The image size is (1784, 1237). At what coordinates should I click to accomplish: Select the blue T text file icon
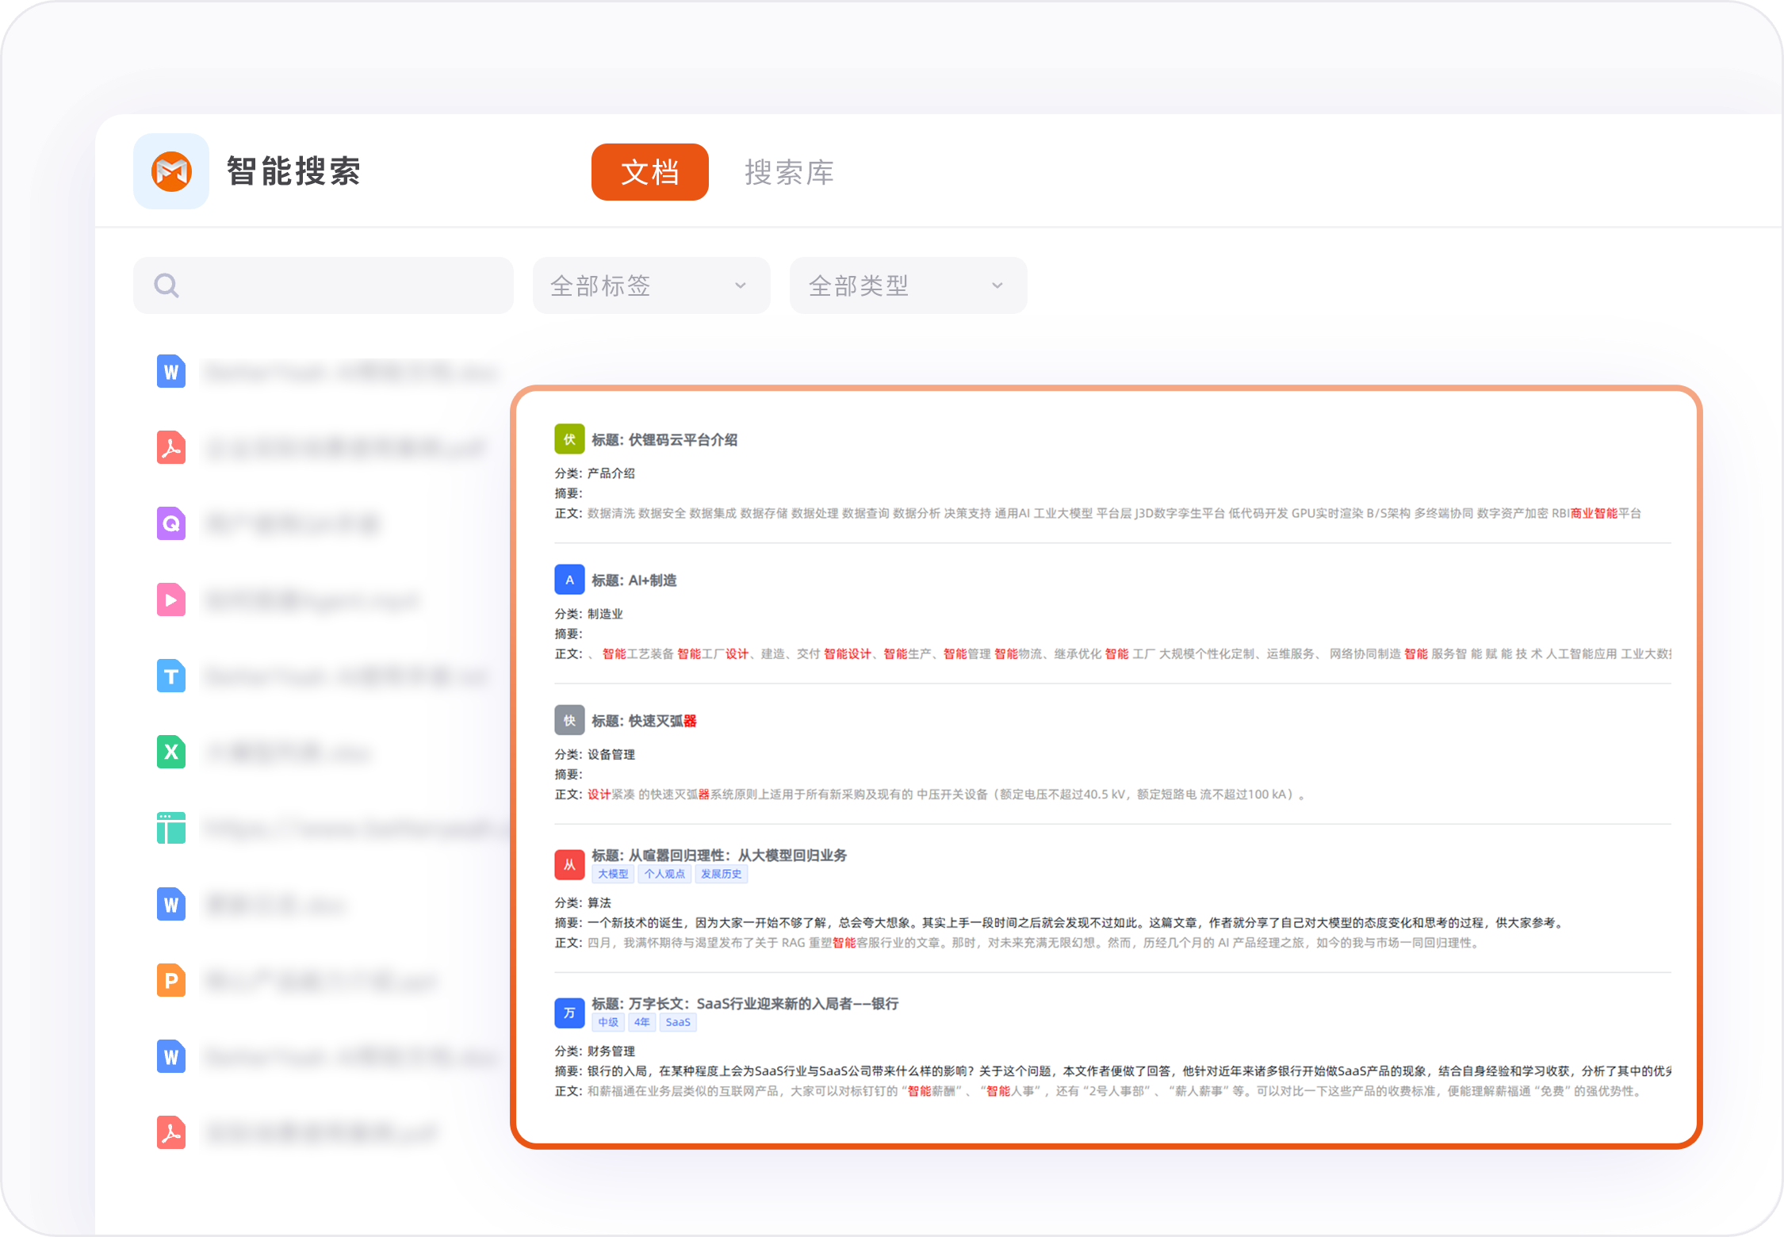tap(171, 676)
